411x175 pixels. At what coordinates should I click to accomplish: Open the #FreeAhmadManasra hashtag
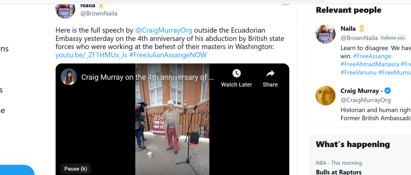point(370,64)
